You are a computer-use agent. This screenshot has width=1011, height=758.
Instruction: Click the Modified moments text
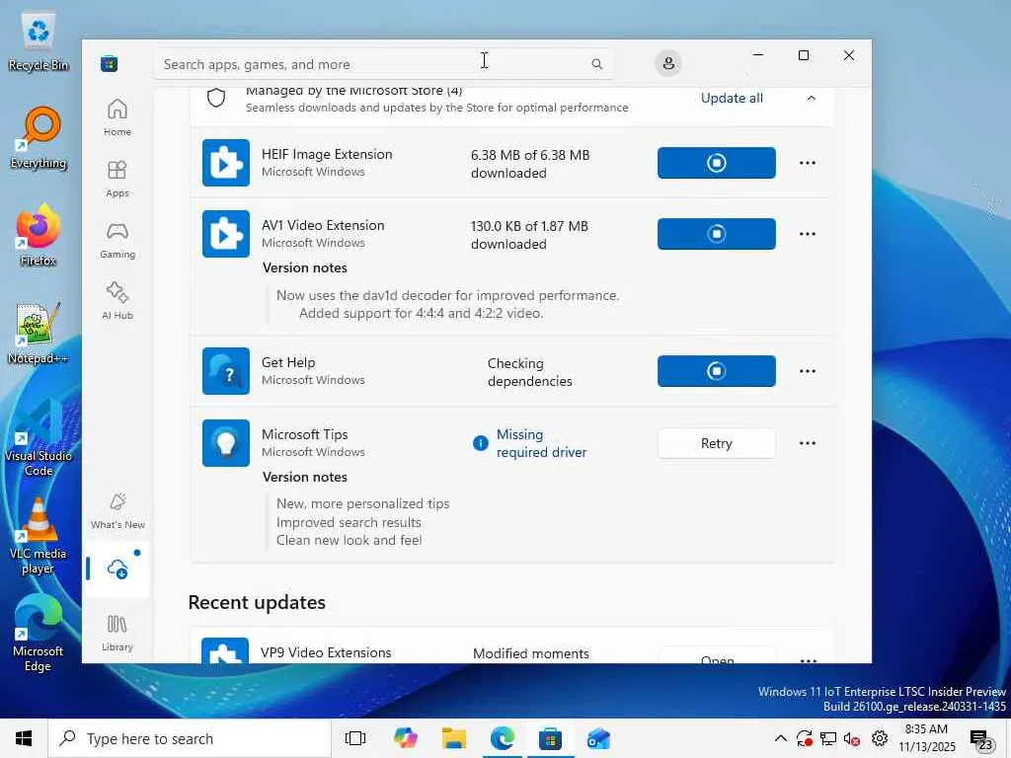tap(530, 653)
